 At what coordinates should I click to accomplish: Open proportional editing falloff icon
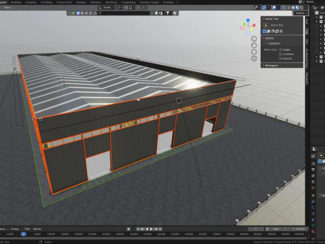[x=144, y=7]
